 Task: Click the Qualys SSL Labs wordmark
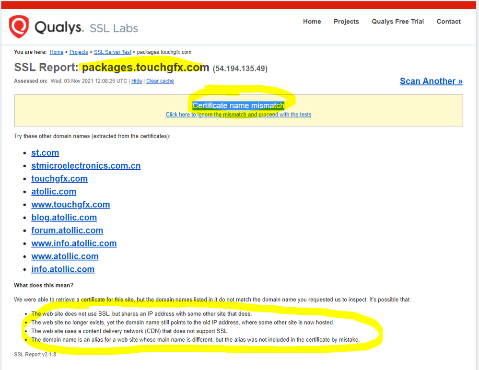coord(86,27)
